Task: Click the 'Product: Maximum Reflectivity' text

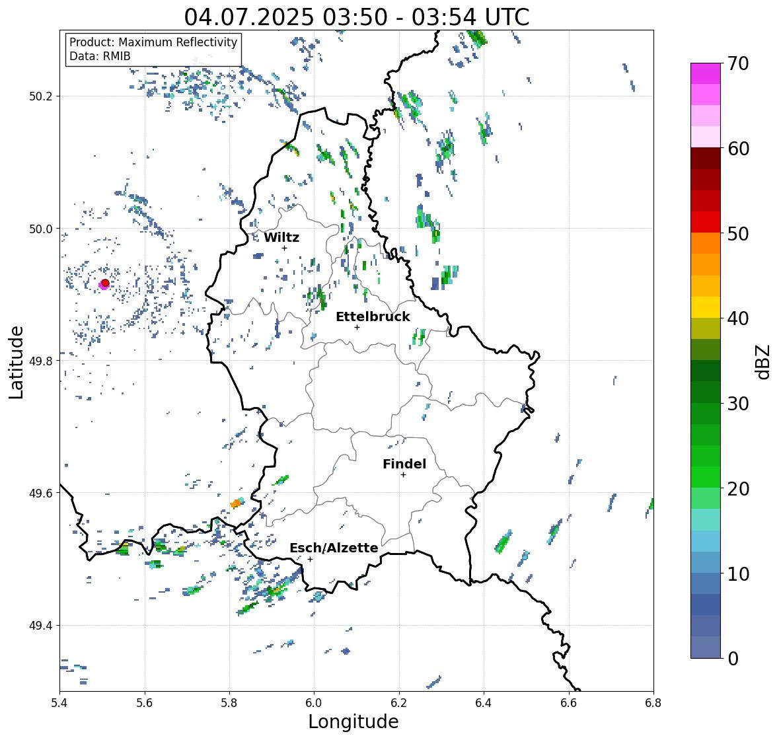Action: pyautogui.click(x=153, y=42)
